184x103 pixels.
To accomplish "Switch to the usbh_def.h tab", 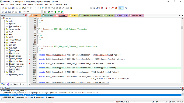I will coord(48,15).
